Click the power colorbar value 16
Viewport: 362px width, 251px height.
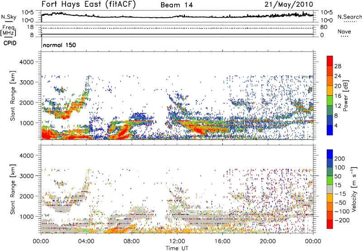click(x=338, y=96)
